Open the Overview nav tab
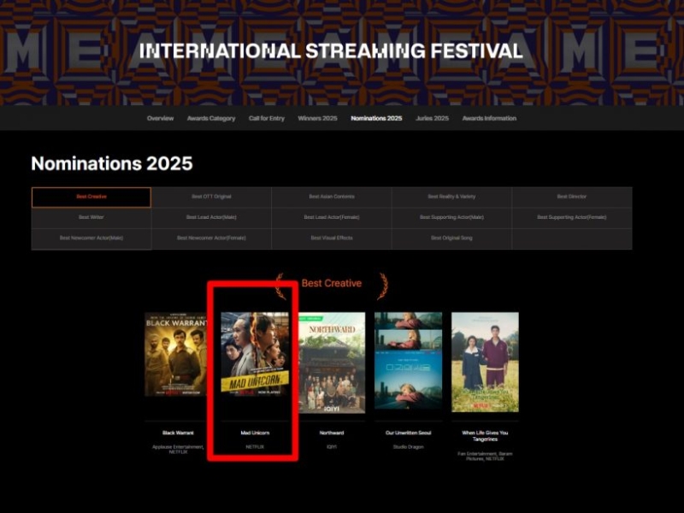 point(160,119)
